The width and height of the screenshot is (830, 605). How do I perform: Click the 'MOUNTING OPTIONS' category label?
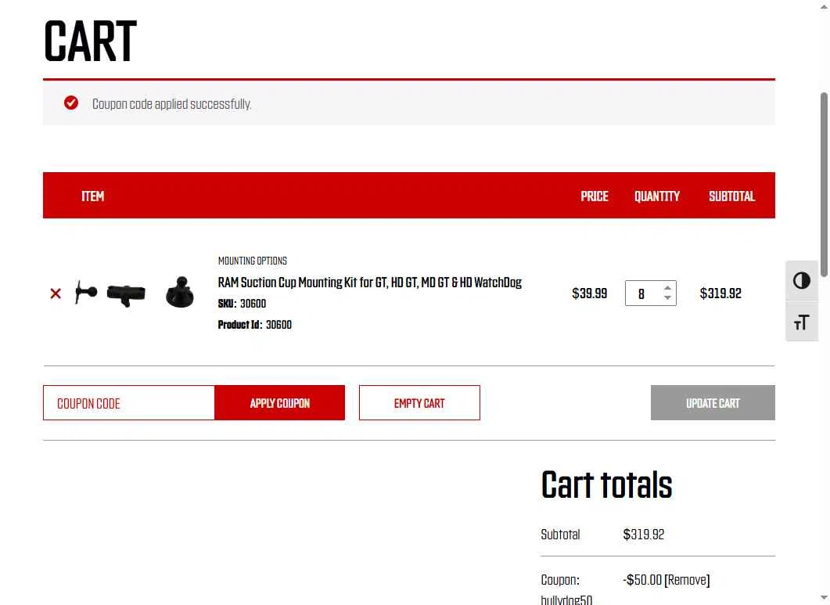click(x=253, y=261)
